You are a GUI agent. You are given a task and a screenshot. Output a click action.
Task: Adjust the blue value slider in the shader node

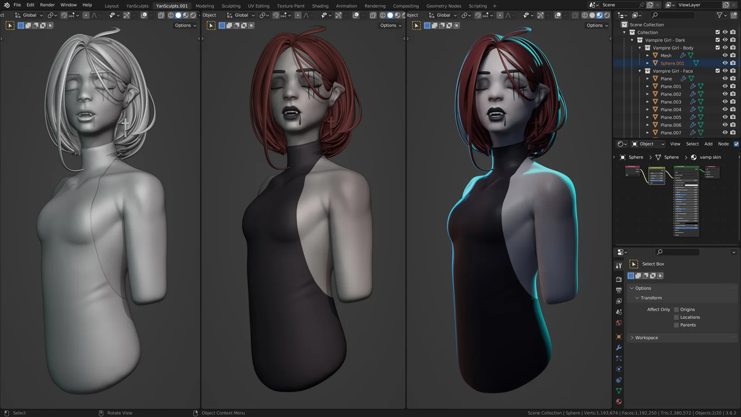click(687, 228)
